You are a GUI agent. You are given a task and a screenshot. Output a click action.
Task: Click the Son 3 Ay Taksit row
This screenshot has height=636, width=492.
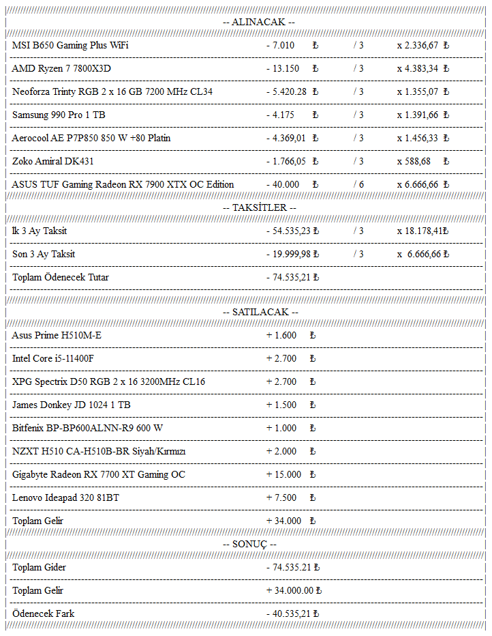(x=245, y=255)
